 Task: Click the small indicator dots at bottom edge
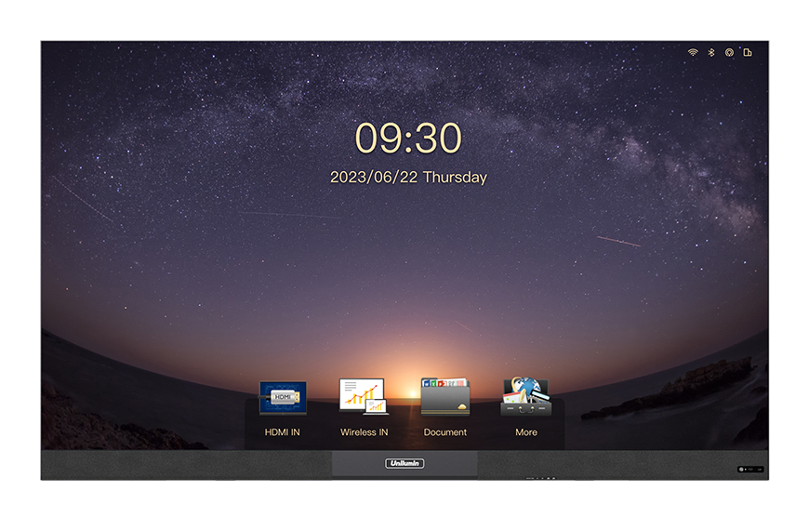click(x=541, y=478)
